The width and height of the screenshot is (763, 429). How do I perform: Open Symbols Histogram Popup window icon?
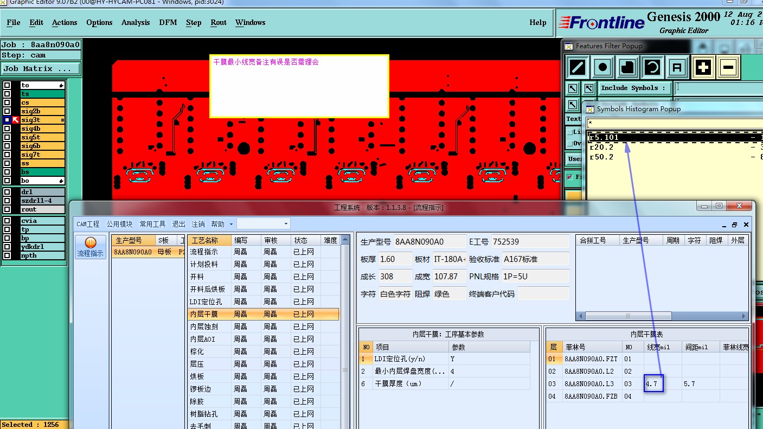pyautogui.click(x=589, y=108)
